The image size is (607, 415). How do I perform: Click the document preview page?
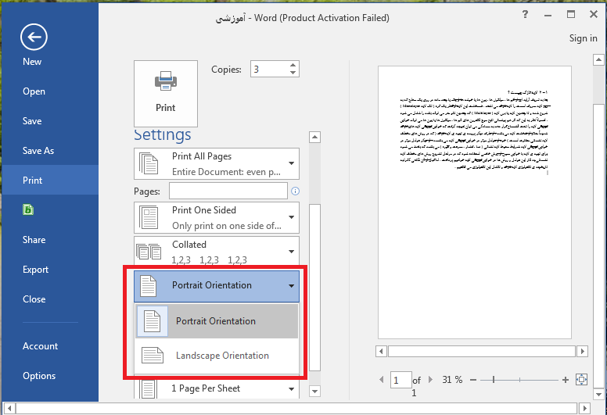click(475, 202)
